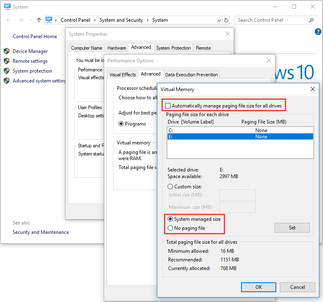Click the shield icon beside Device Manager
The height and width of the screenshot is (302, 323).
tap(7, 51)
